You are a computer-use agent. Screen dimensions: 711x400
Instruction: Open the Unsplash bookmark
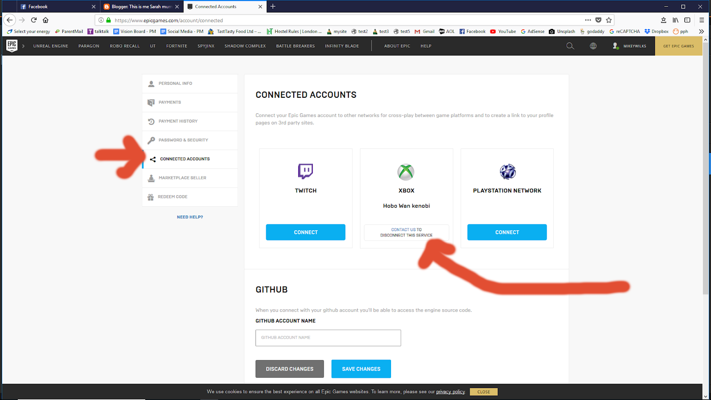pyautogui.click(x=562, y=32)
